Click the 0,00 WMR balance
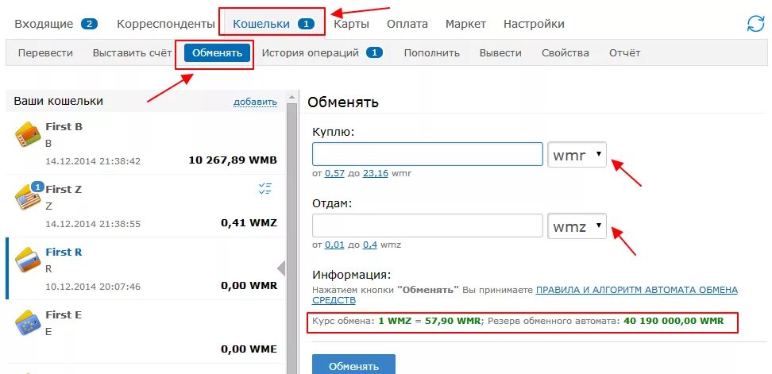772x374 pixels. (x=249, y=285)
